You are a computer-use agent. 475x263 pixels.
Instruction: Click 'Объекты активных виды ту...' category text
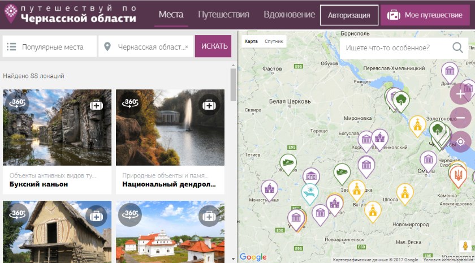coord(53,175)
